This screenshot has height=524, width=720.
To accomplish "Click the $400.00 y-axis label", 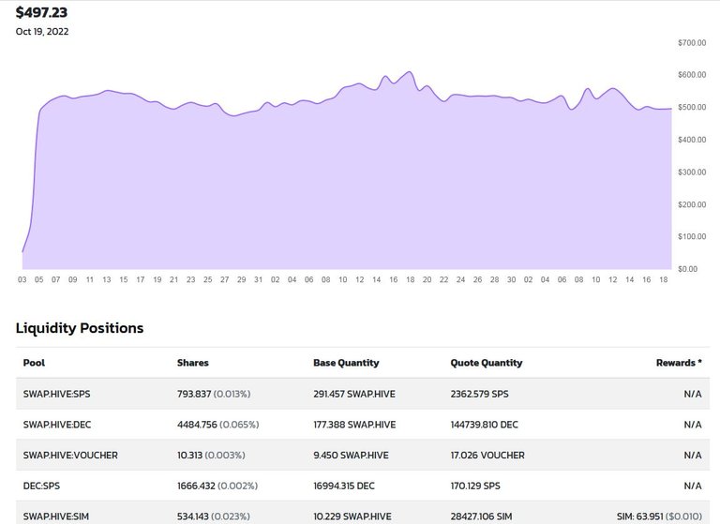I will click(692, 140).
